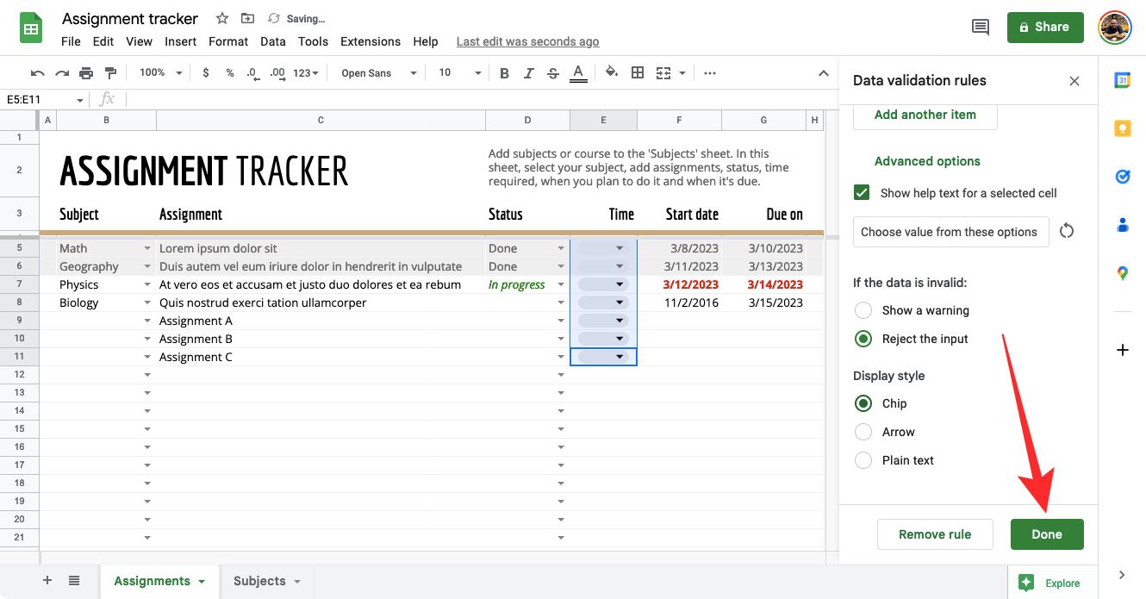Click the Remove rule button
This screenshot has height=599, width=1146.
coord(934,534)
